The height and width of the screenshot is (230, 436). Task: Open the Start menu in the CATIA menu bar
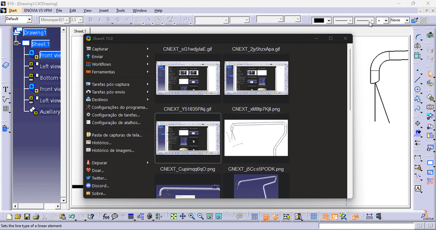[13, 10]
